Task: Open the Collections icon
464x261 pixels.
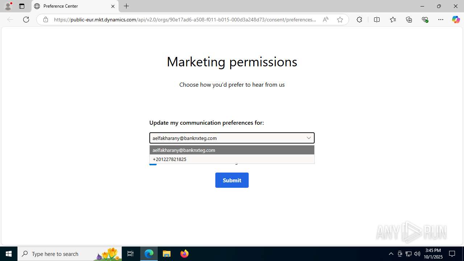Action: point(409,20)
